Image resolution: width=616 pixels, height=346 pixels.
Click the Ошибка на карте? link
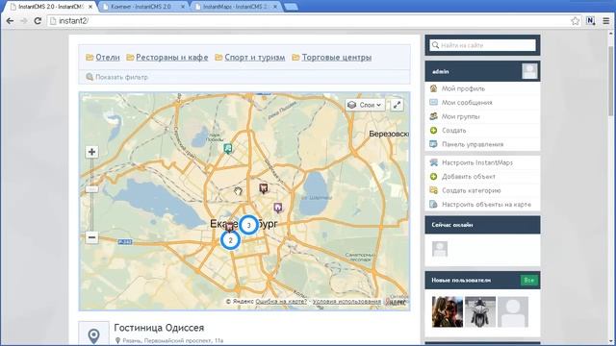click(281, 301)
